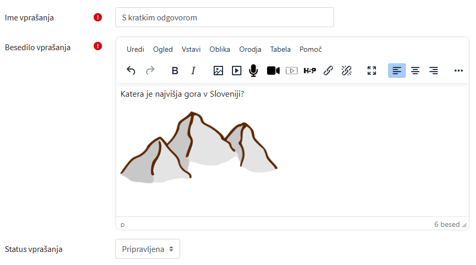Screen dimensions: 476x265
Task: Record audio with the microphone icon
Action: point(253,71)
